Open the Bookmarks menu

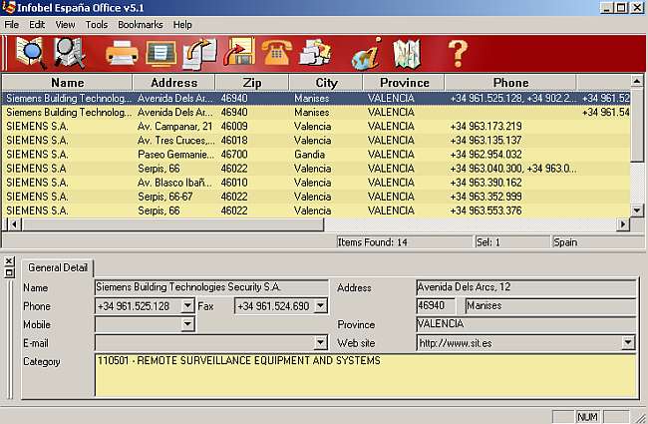pyautogui.click(x=141, y=25)
